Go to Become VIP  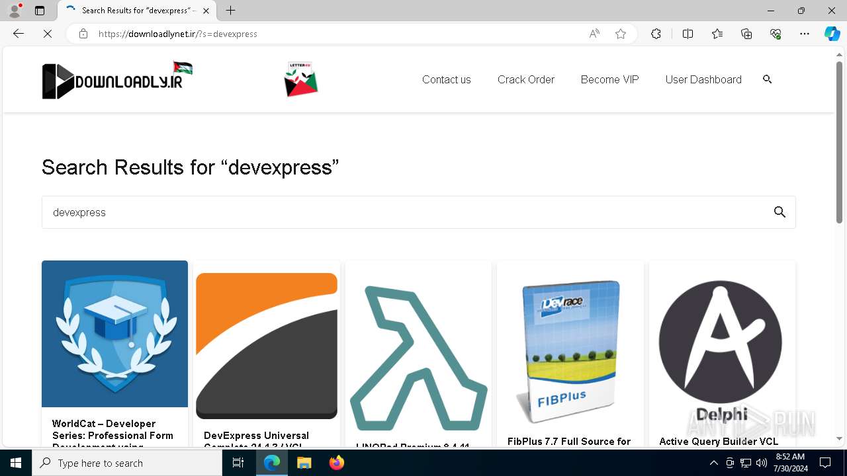(610, 79)
